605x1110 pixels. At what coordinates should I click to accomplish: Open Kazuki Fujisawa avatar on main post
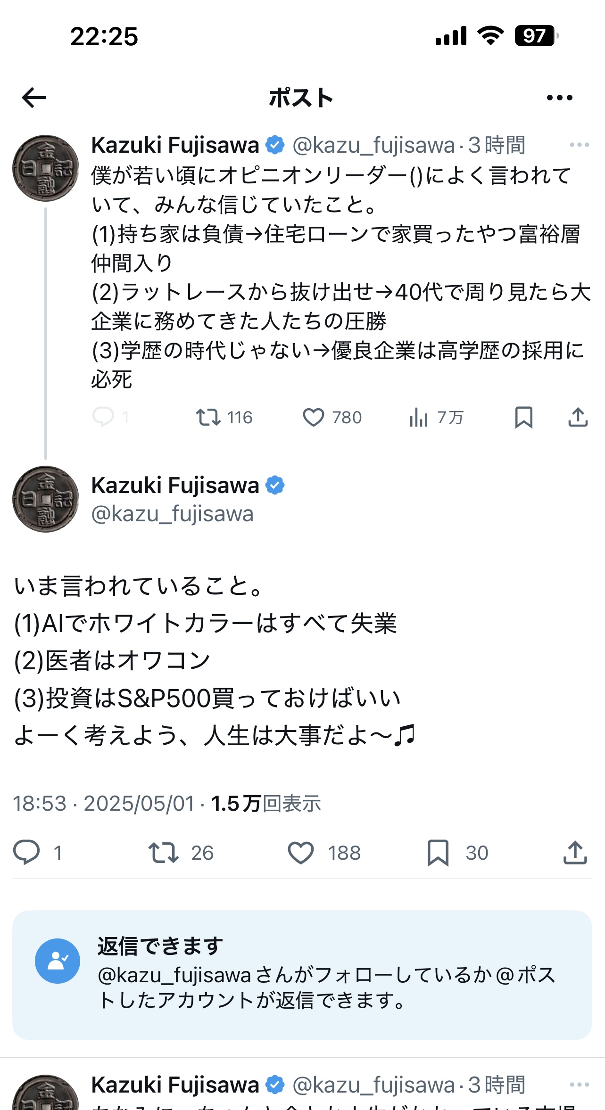pyautogui.click(x=46, y=499)
